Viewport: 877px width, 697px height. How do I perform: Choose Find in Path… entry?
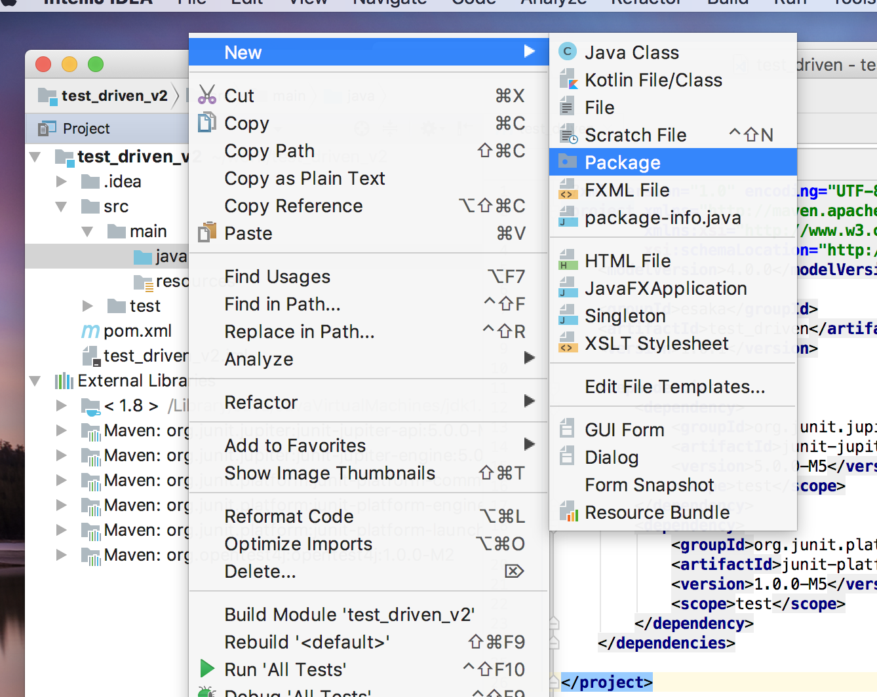point(368,304)
